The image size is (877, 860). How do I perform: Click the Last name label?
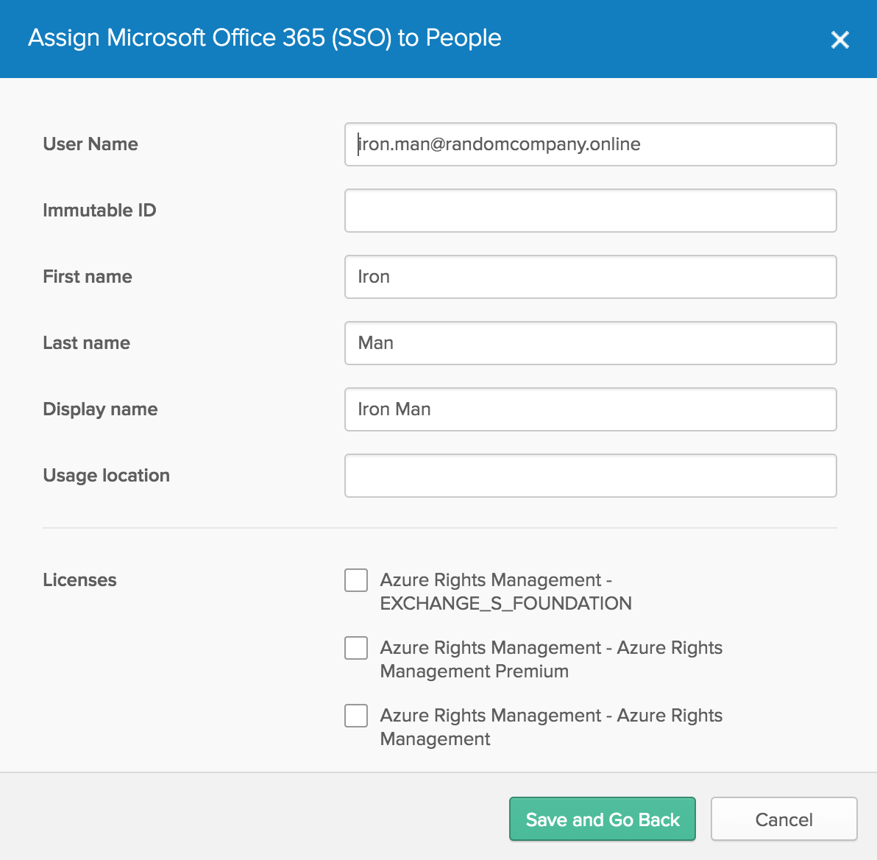point(87,342)
